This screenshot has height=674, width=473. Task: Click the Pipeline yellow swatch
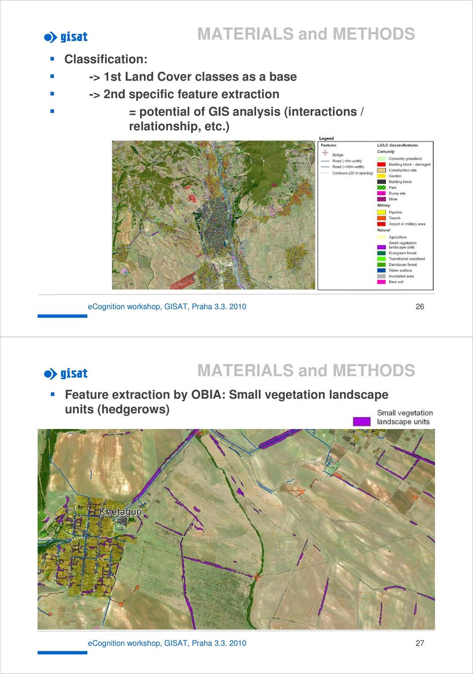coord(381,213)
